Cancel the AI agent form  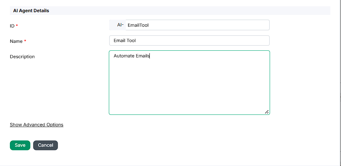point(45,145)
